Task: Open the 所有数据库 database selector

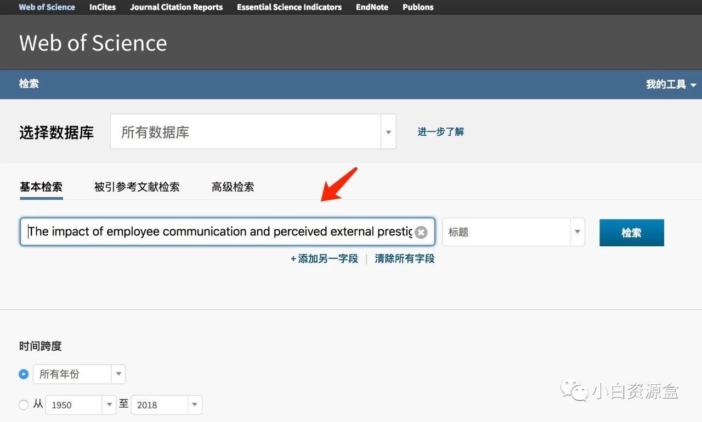Action: pyautogui.click(x=253, y=131)
